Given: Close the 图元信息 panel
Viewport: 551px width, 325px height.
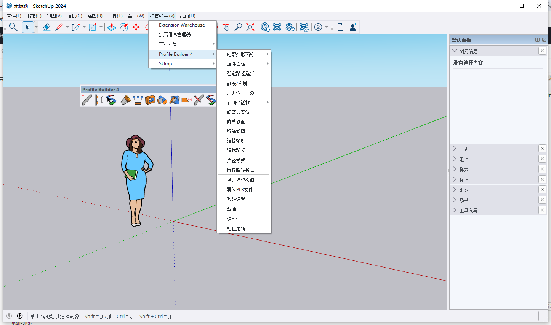Looking at the screenshot, I should [543, 51].
